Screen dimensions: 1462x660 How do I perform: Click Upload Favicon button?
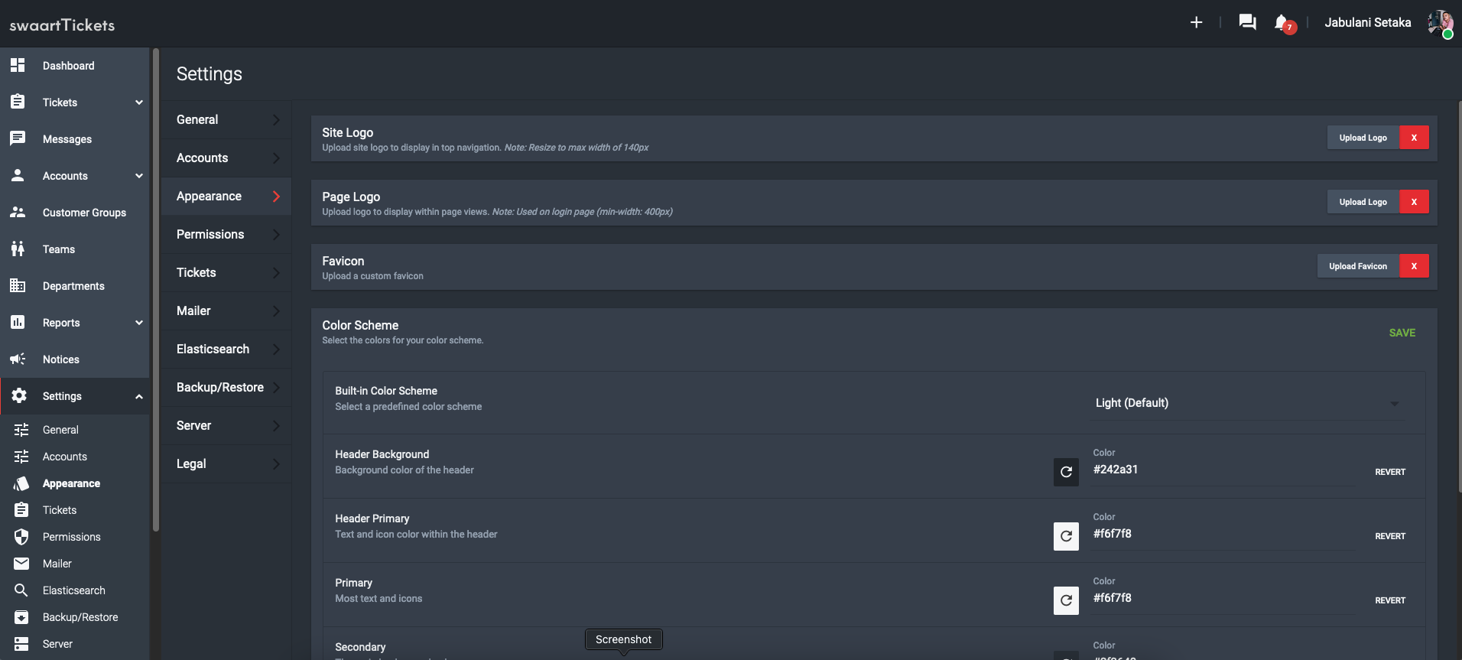(x=1357, y=266)
